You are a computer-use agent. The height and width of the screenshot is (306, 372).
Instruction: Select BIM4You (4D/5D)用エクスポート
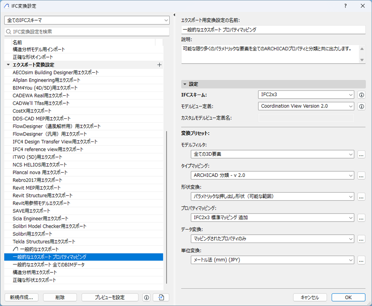pyautogui.click(x=84, y=88)
